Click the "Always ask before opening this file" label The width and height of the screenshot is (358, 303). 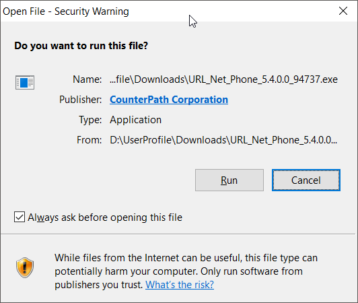point(105,217)
